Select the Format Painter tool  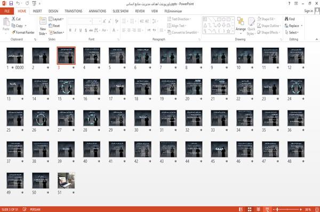pos(23,32)
